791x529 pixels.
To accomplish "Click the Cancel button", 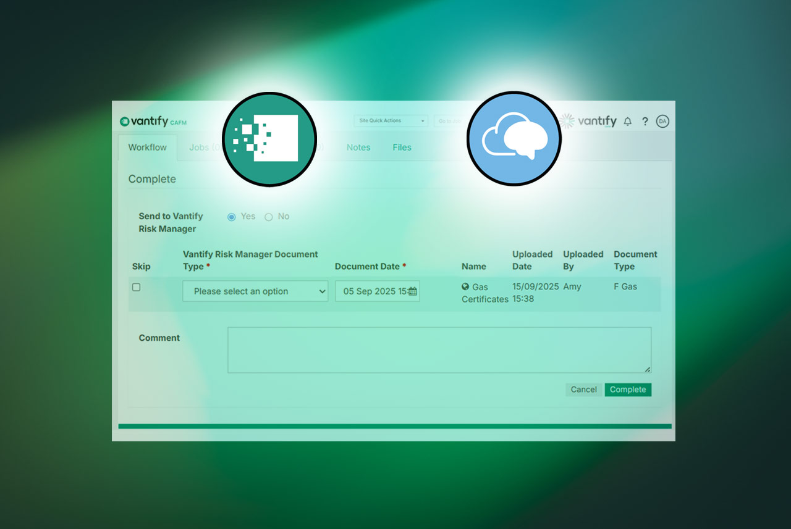I will point(583,389).
